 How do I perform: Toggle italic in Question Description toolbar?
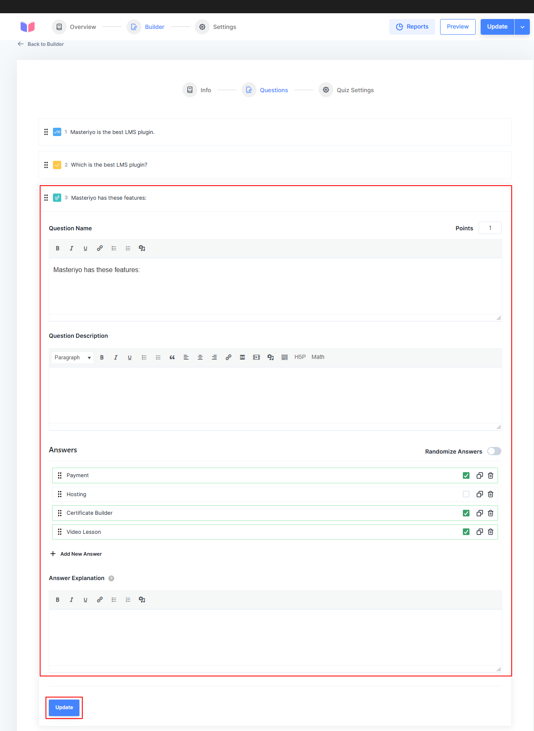click(x=116, y=358)
